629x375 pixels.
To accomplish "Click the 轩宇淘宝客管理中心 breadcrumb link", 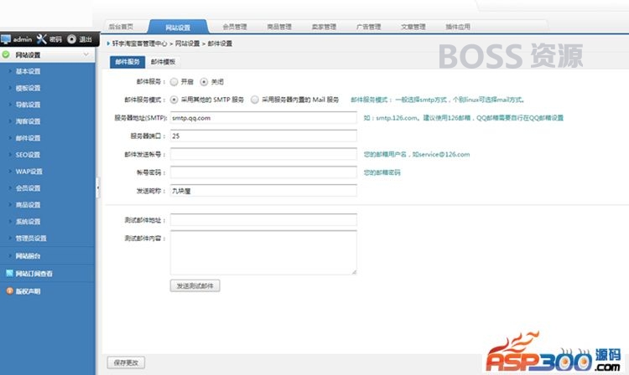I will (x=139, y=44).
